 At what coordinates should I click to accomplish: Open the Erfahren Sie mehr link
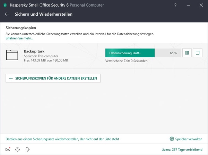(19, 38)
